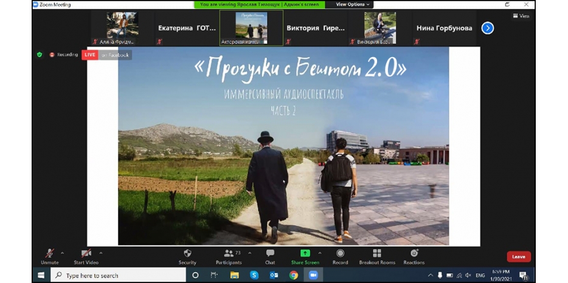The width and height of the screenshot is (568, 283).
Task: Click the muted volume tray icon
Action: tap(468, 275)
